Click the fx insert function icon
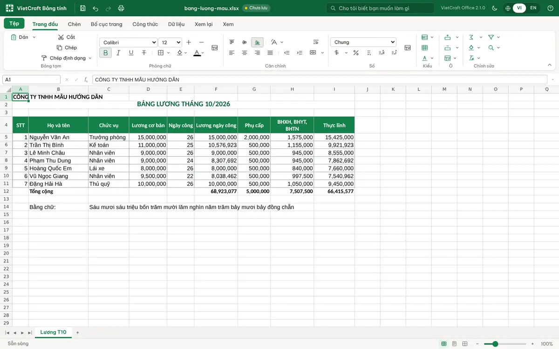559x349 pixels. click(86, 80)
